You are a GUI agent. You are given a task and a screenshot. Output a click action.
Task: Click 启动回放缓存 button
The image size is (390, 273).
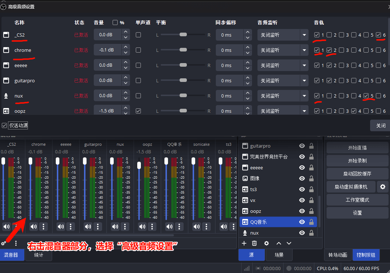(357, 174)
